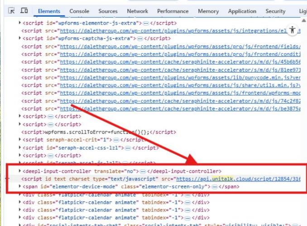Open the frontend/wpforms-mod script link
This screenshot has width=307, height=226.
pos(180,93)
